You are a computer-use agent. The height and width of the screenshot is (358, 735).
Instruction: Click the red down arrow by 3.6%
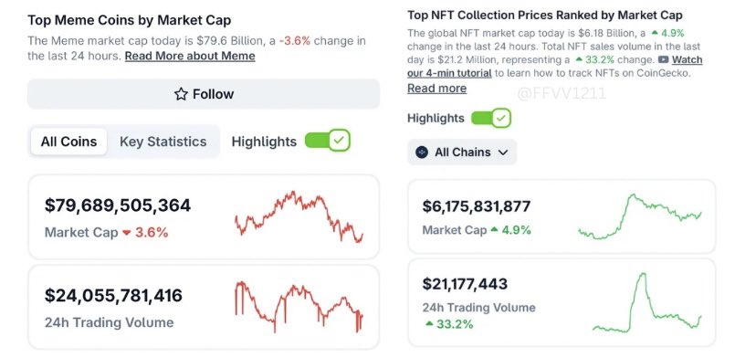pos(127,233)
